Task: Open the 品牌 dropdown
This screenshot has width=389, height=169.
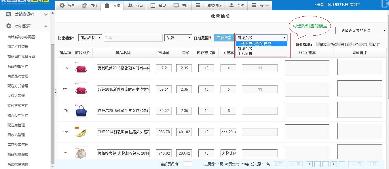Action: pos(178,38)
